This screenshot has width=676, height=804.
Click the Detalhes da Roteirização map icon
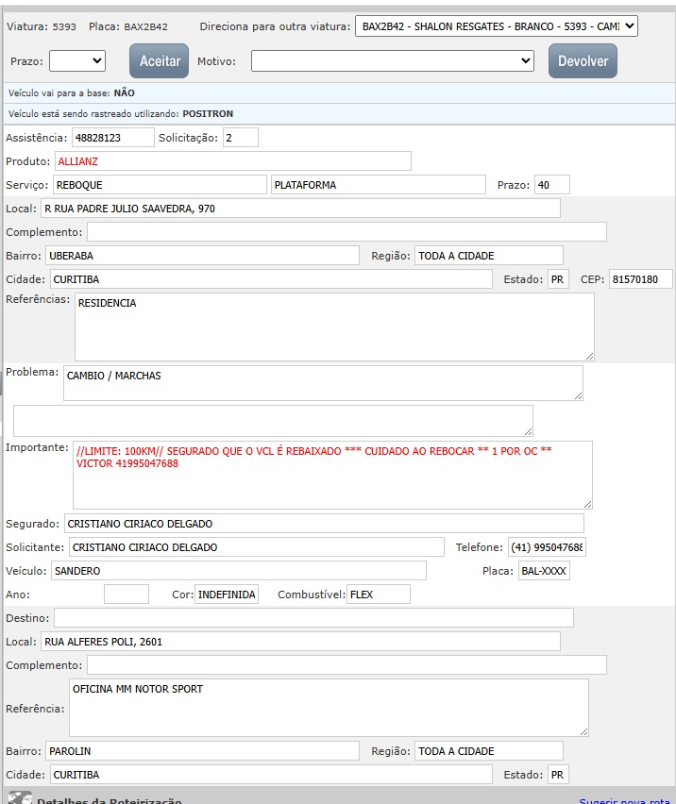(x=20, y=798)
